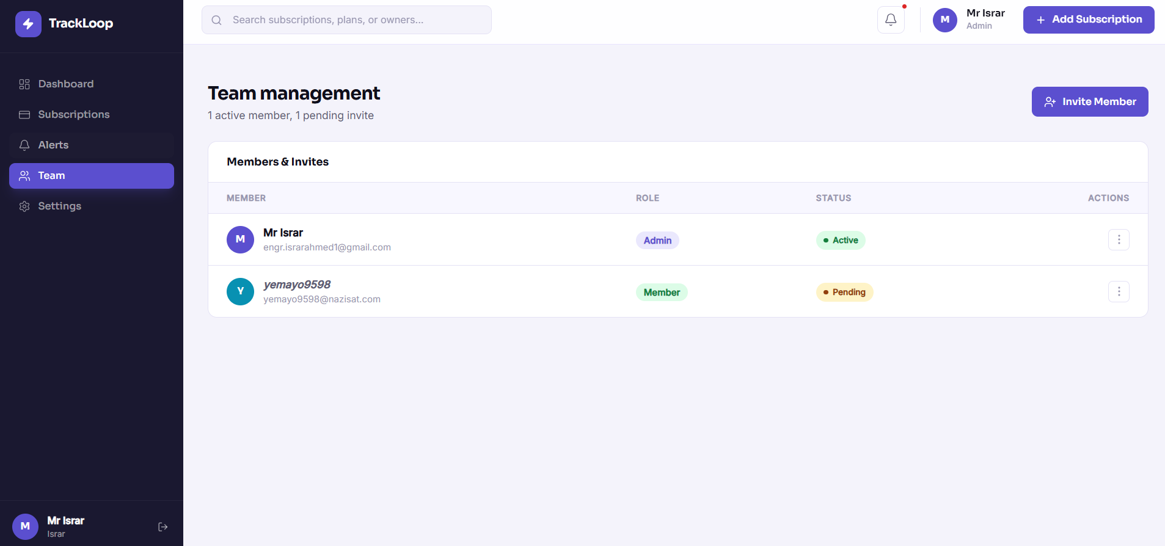This screenshot has height=546, width=1165.
Task: Open Alerts section in sidebar
Action: click(x=92, y=145)
